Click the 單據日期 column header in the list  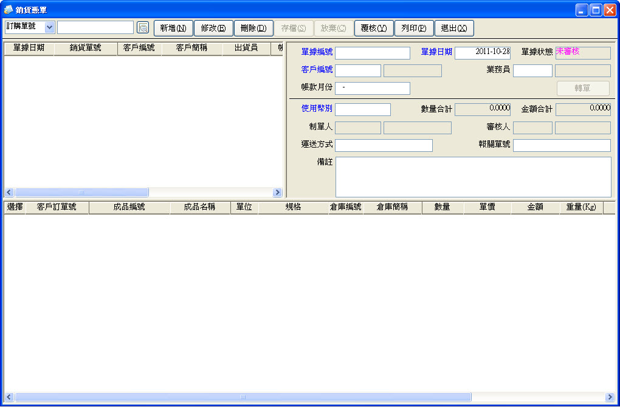[29, 48]
